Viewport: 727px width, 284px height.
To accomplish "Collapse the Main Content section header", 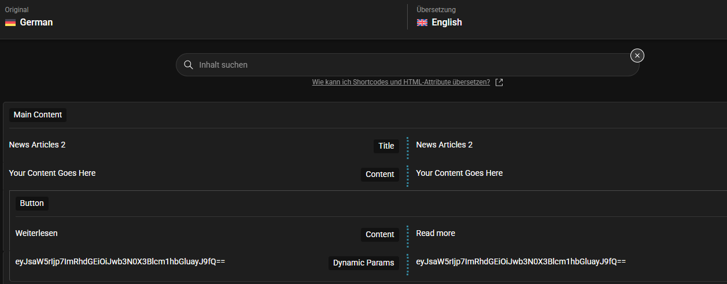I will coord(38,115).
